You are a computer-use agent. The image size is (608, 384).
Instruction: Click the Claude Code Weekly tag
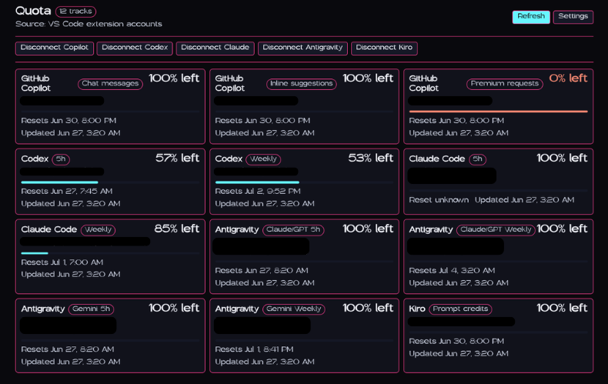tap(98, 229)
